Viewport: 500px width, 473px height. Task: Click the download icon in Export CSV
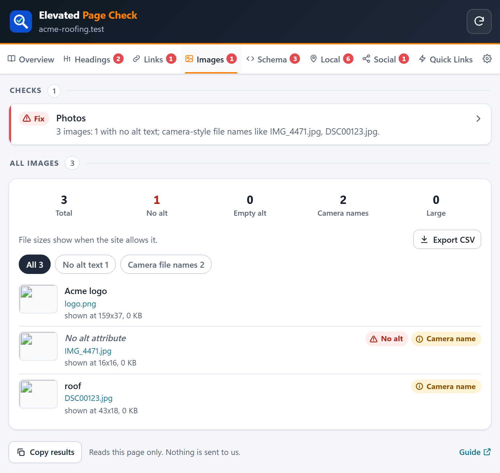pyautogui.click(x=424, y=240)
